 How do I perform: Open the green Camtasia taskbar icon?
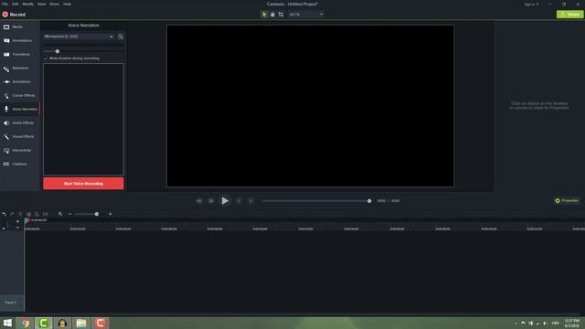click(x=44, y=323)
